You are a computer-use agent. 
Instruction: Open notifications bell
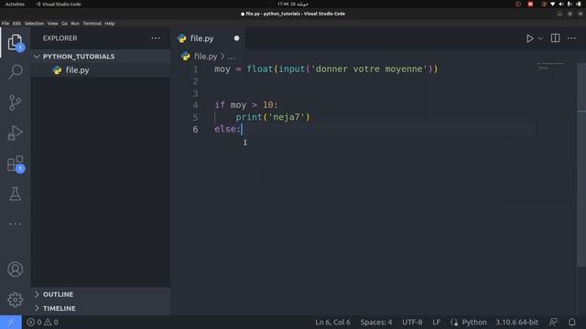[x=571, y=322]
